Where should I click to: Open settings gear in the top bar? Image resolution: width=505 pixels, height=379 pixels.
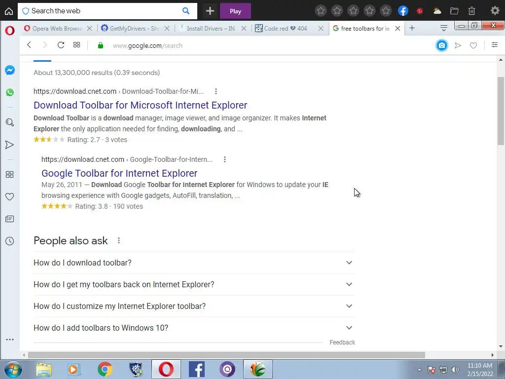click(x=495, y=11)
